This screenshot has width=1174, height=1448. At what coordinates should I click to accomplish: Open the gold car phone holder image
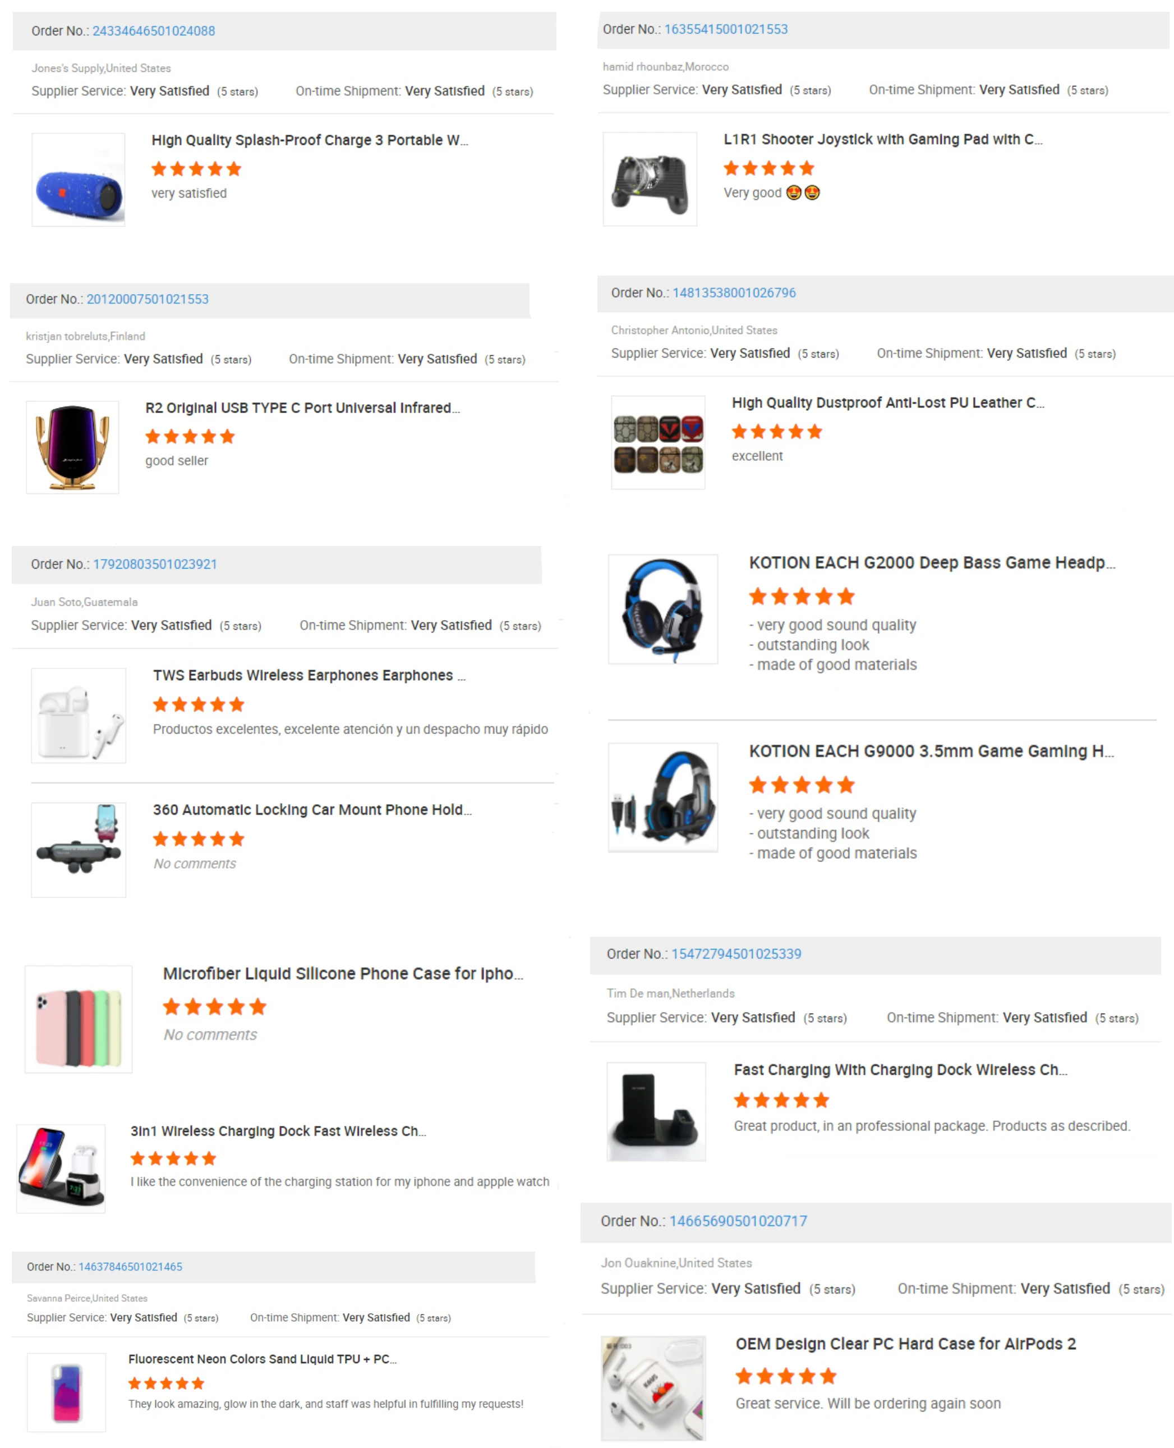point(72,447)
